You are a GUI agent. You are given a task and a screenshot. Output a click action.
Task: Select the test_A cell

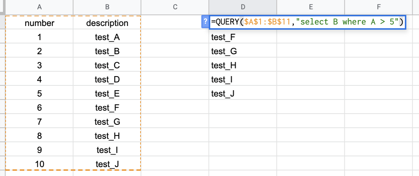point(107,37)
